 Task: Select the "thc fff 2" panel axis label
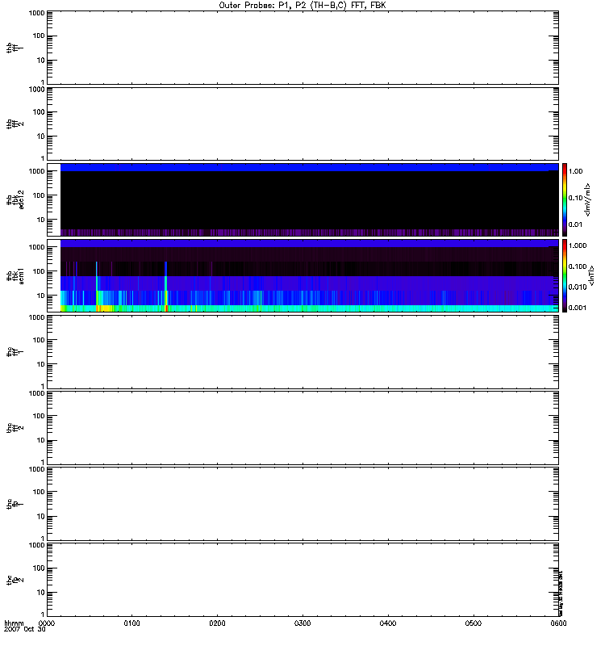[x=15, y=428]
